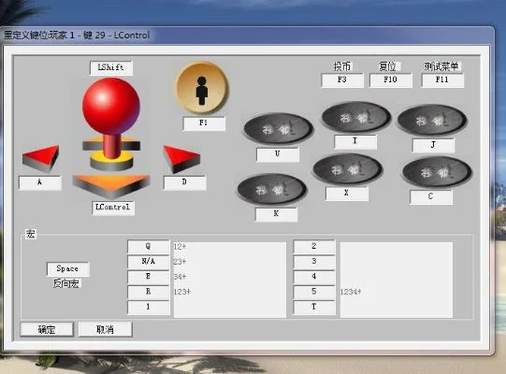Click the F10 reset key box
506x374 pixels.
[390, 80]
